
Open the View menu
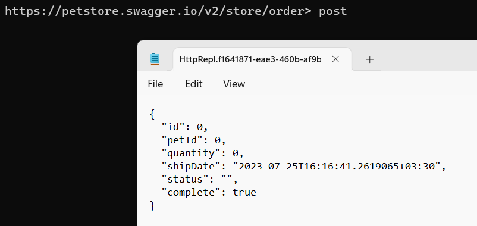[x=234, y=84]
